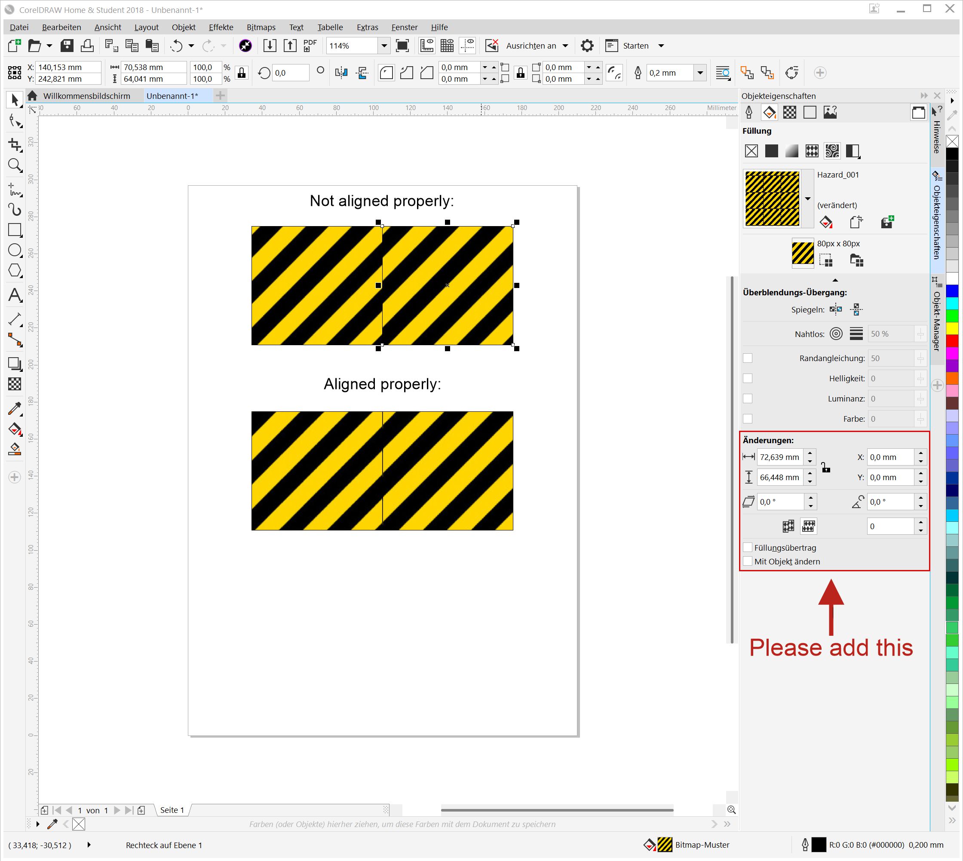Open Starten dropdown arrow
The image size is (963, 861).
pos(661,46)
